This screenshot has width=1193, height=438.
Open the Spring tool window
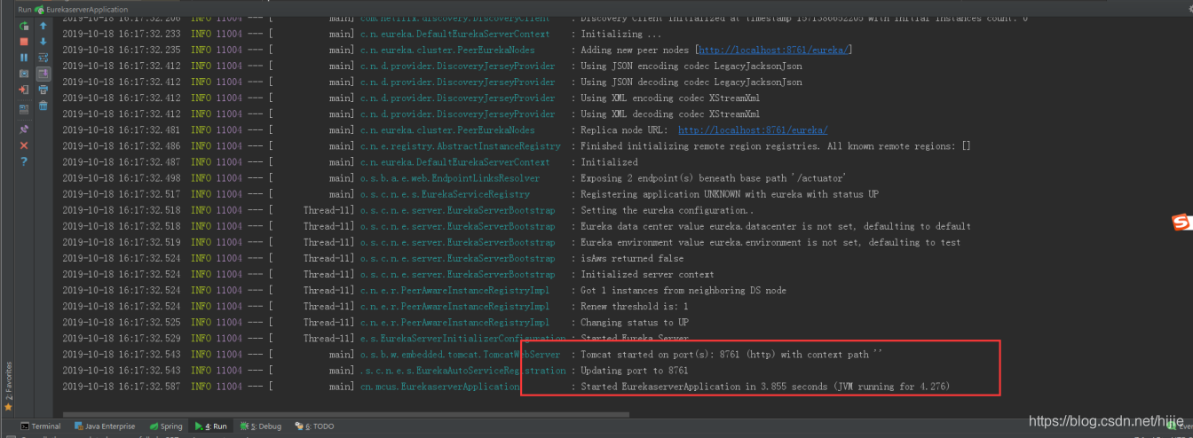(x=166, y=426)
